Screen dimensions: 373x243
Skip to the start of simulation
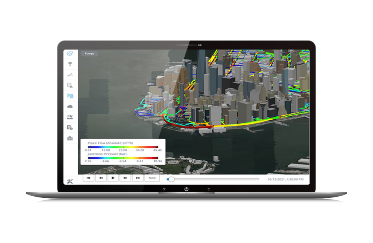coord(89,178)
